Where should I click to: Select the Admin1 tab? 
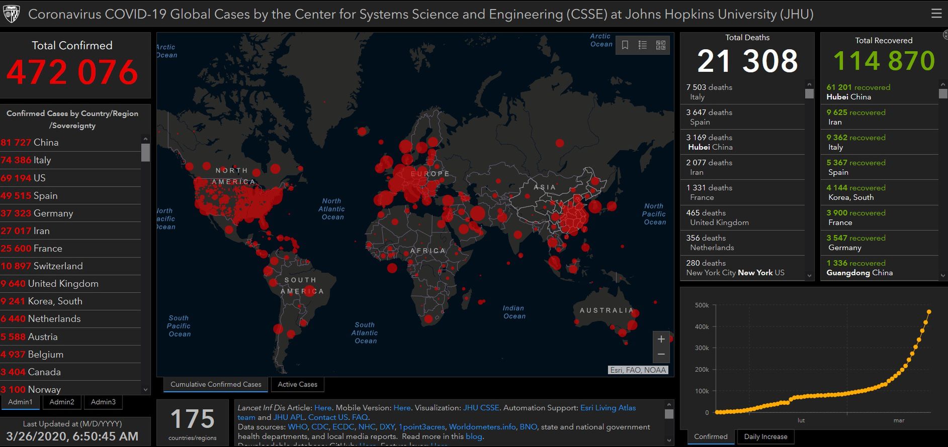[x=20, y=402]
